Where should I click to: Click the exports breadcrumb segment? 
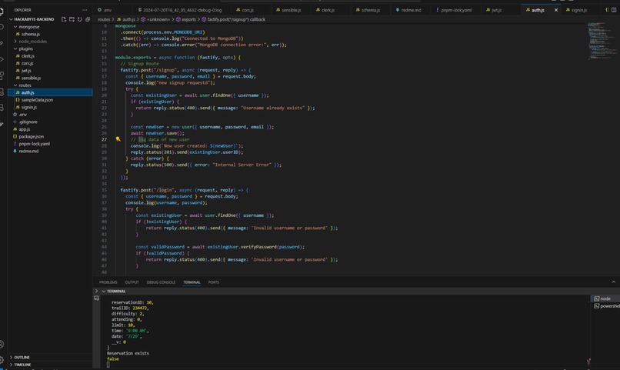pyautogui.click(x=186, y=19)
